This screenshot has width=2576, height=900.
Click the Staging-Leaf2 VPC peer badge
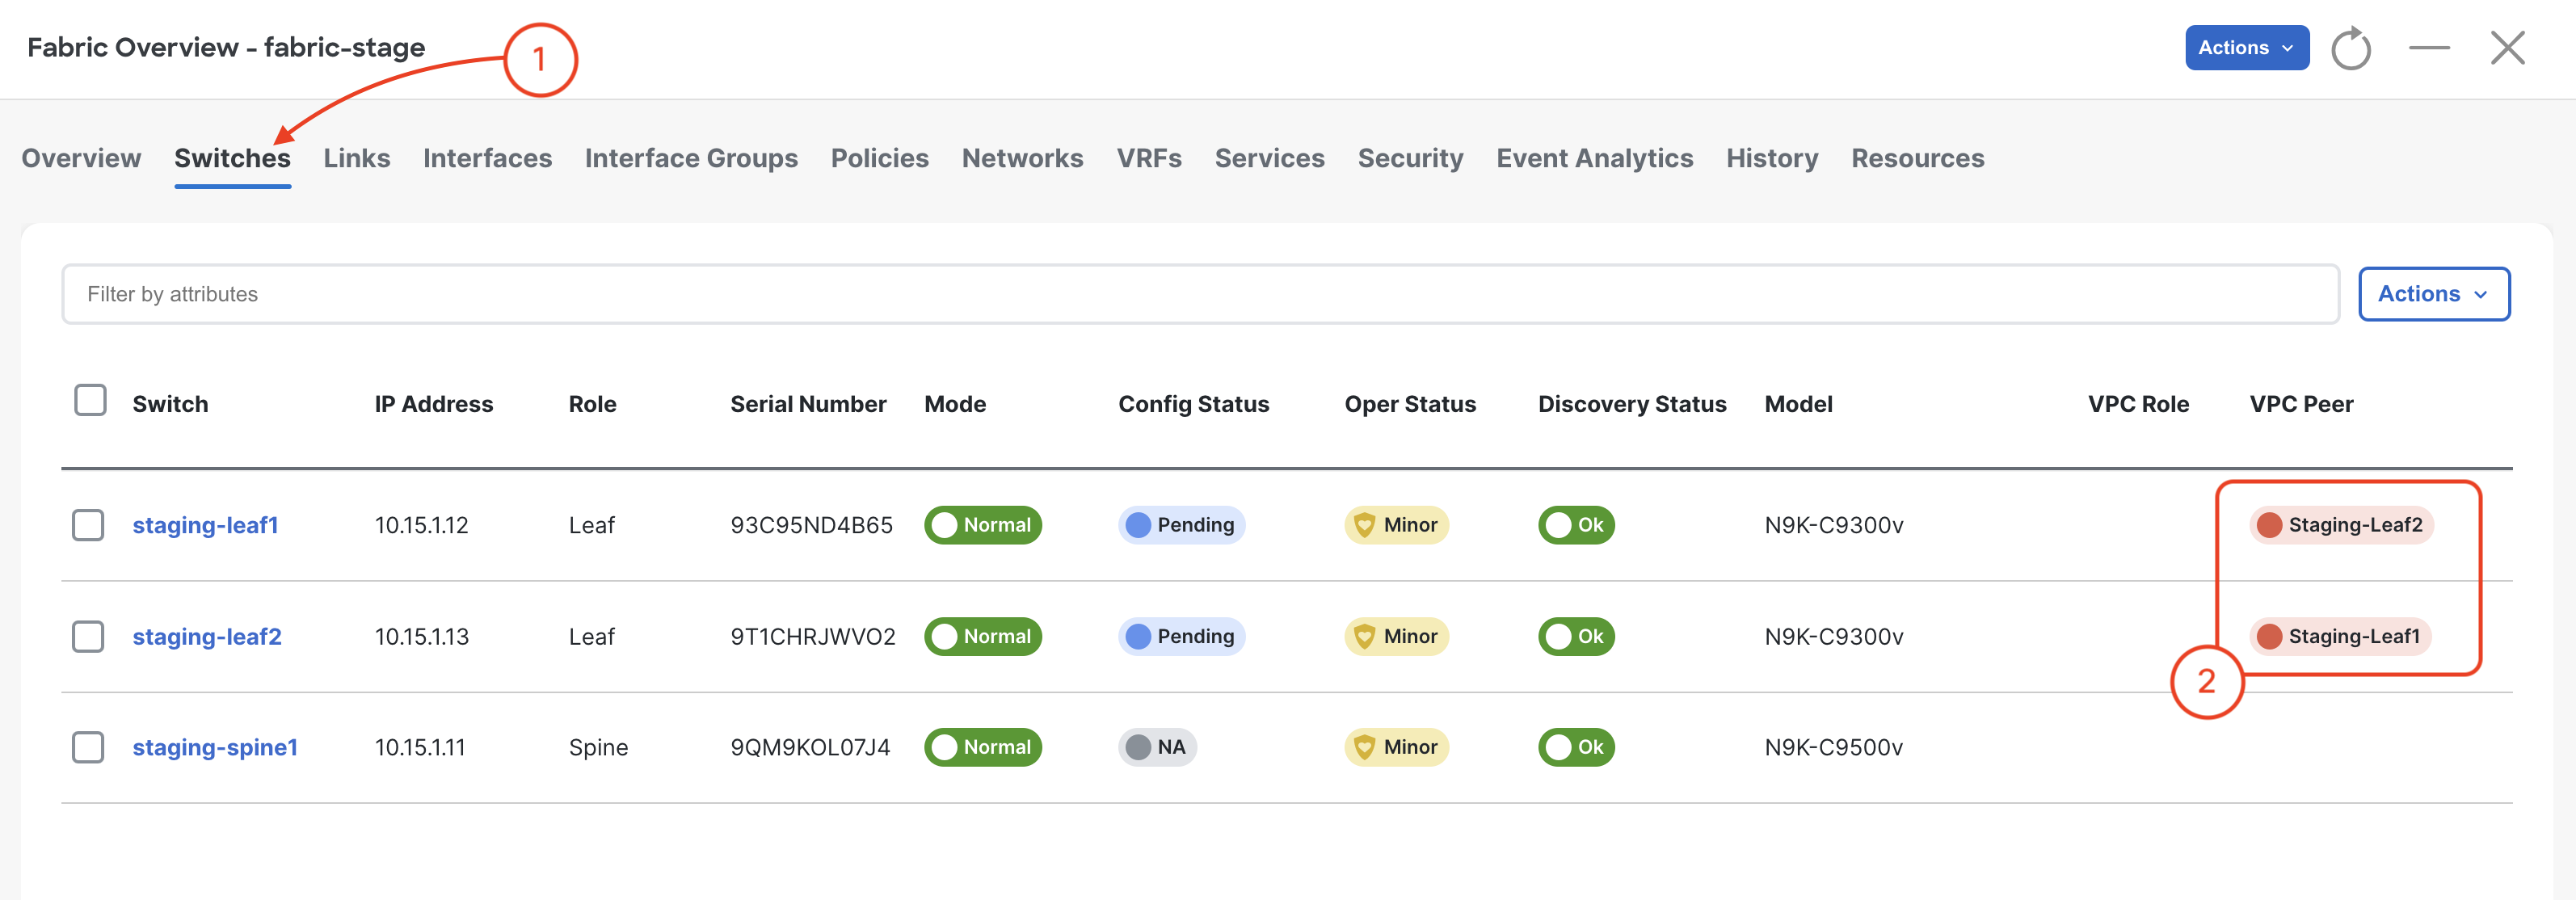pos(2340,525)
